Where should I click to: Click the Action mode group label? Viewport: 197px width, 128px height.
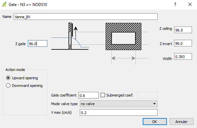tap(15, 70)
